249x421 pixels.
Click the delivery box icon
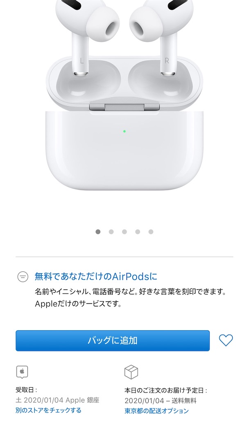pyautogui.click(x=131, y=372)
